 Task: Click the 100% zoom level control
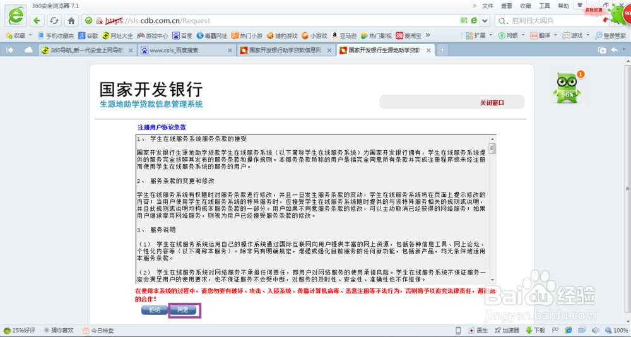click(x=615, y=331)
